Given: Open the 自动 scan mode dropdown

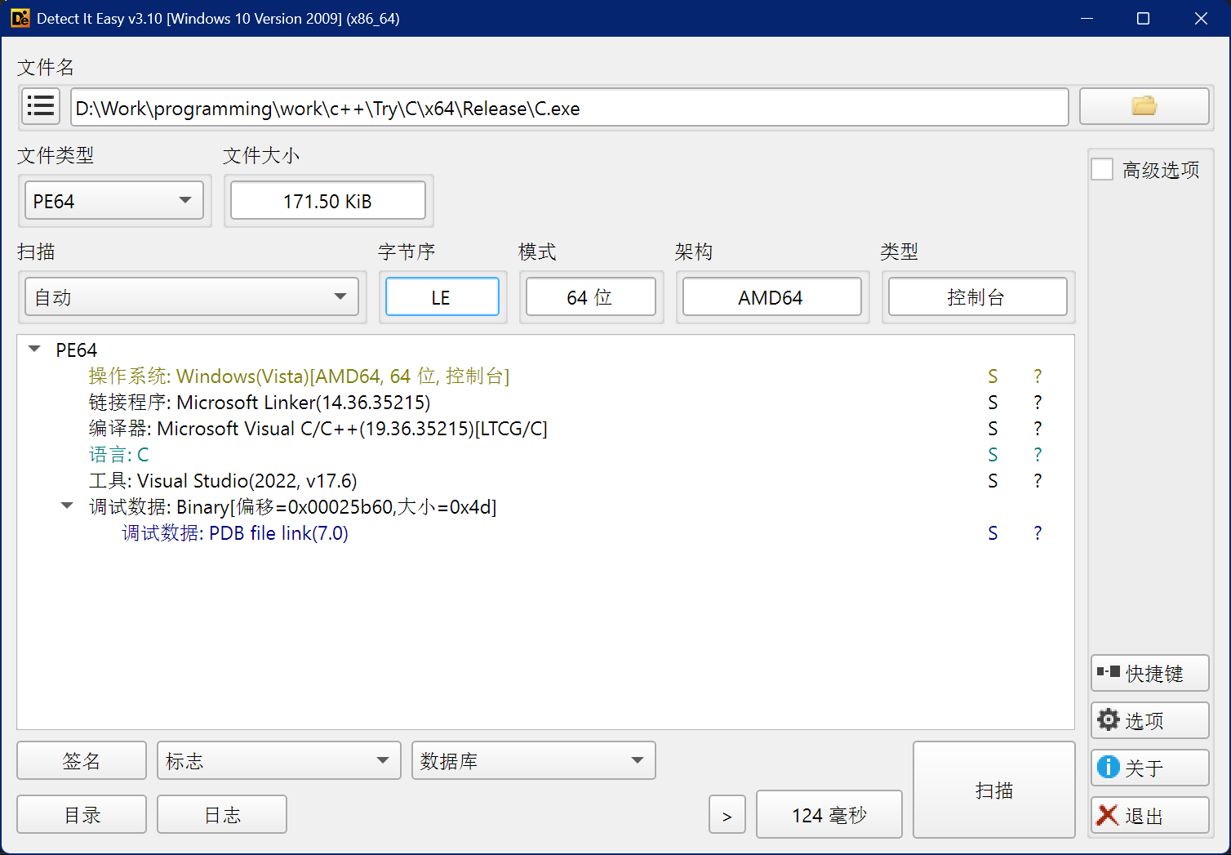Looking at the screenshot, I should 192,297.
